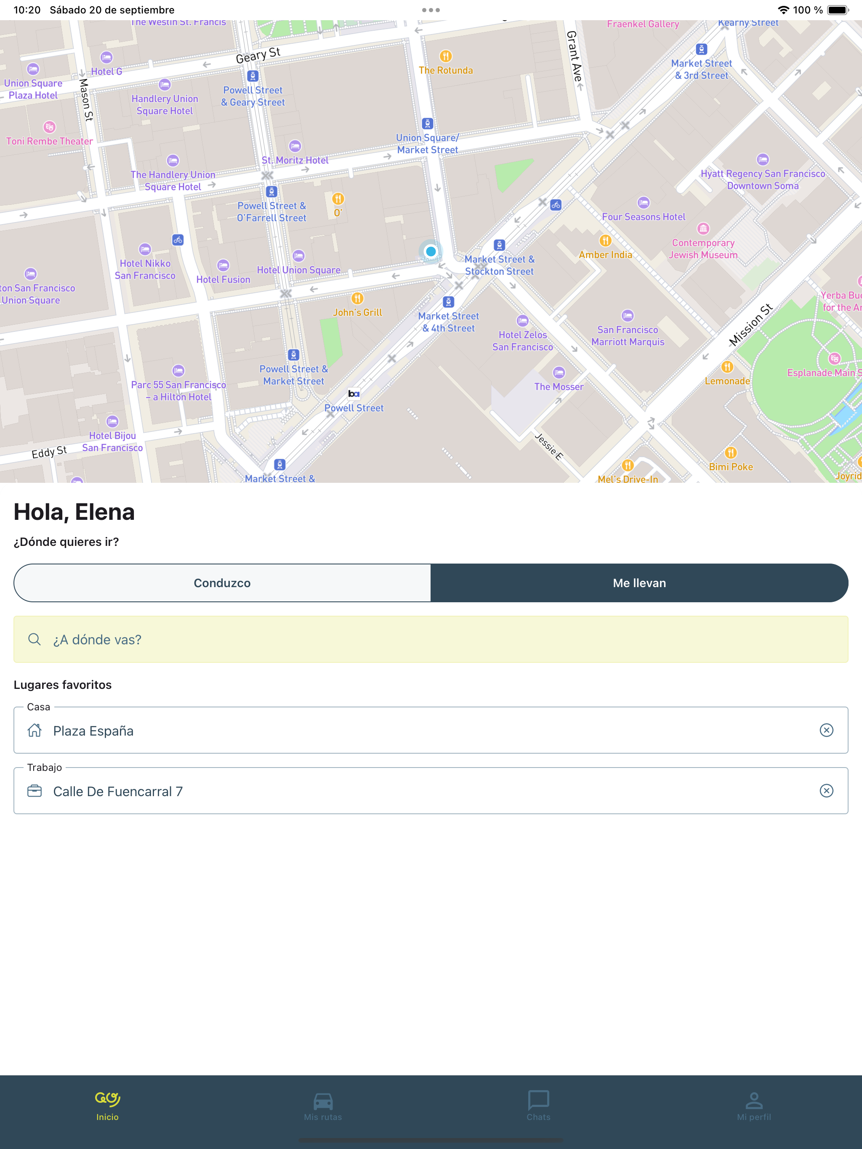The image size is (862, 1149).
Task: Tap John's Grill restaurant marker
Action: (x=357, y=298)
